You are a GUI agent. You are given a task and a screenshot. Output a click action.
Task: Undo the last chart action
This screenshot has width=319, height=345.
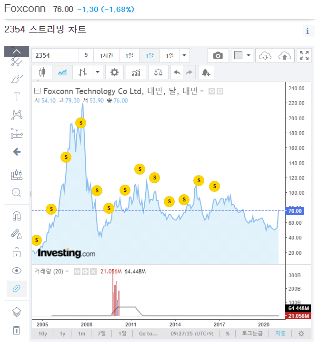pyautogui.click(x=177, y=72)
